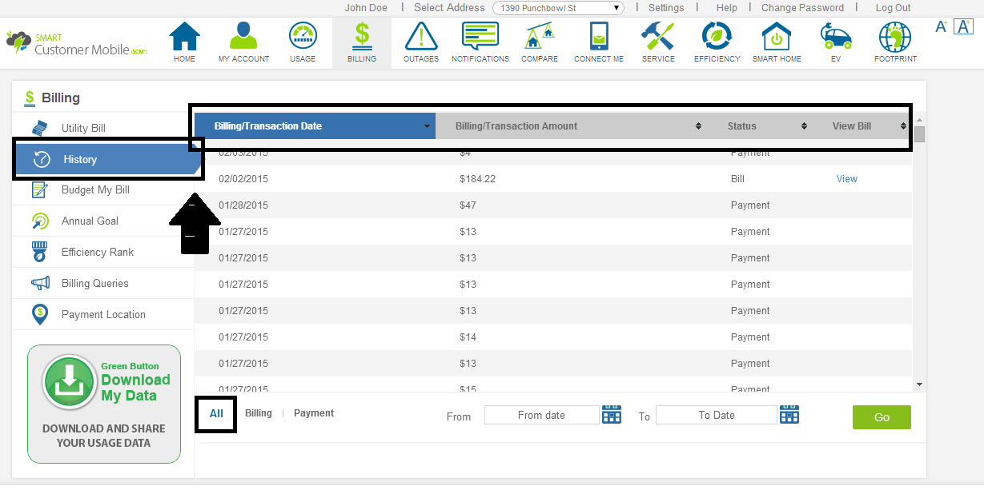Select the Smart Home icon
This screenshot has height=490, width=984.
coord(777,38)
